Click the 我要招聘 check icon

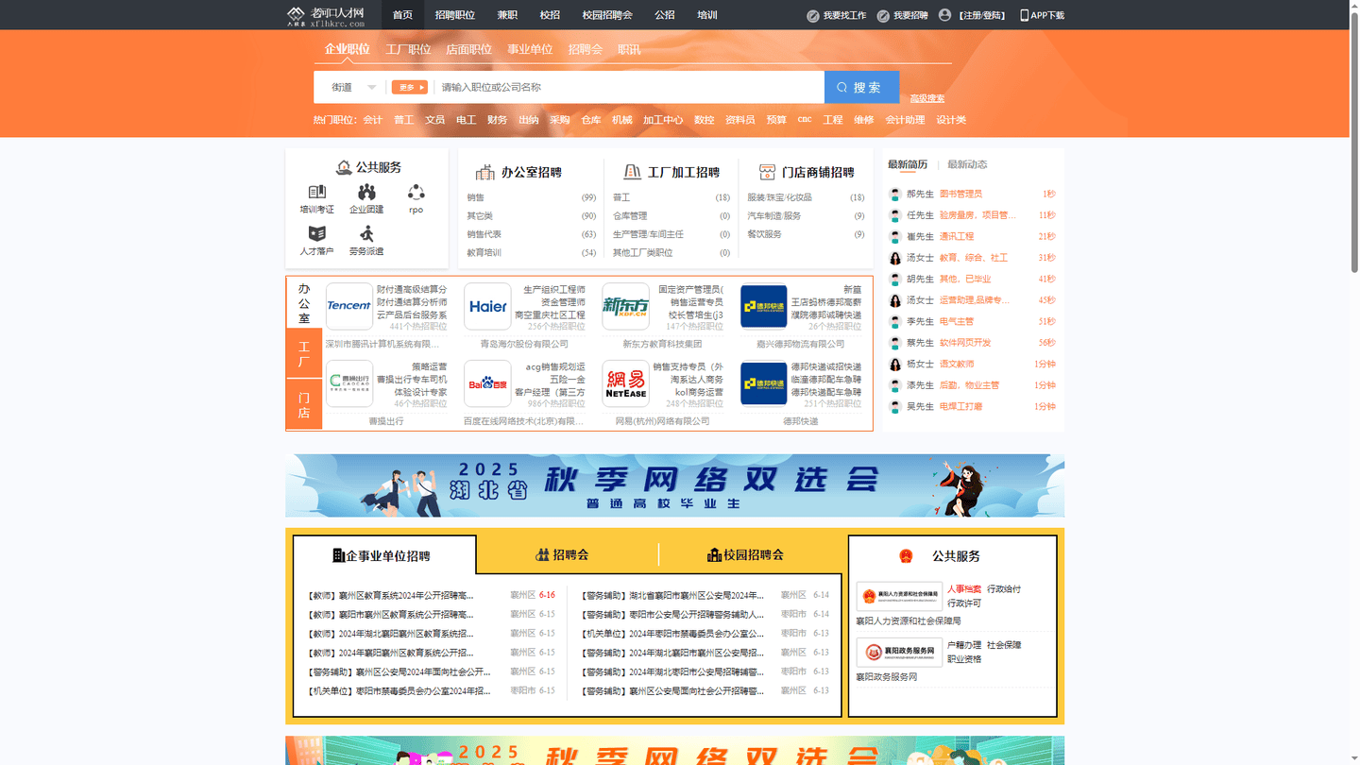[883, 16]
